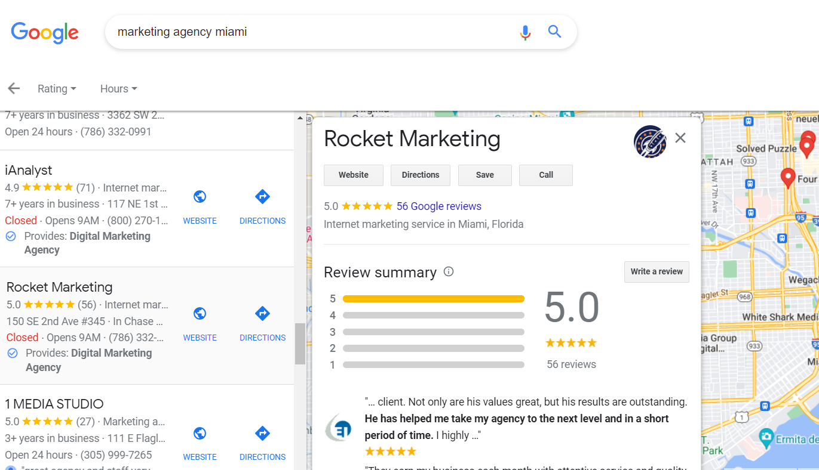Click the 1-star rating bar

[434, 365]
